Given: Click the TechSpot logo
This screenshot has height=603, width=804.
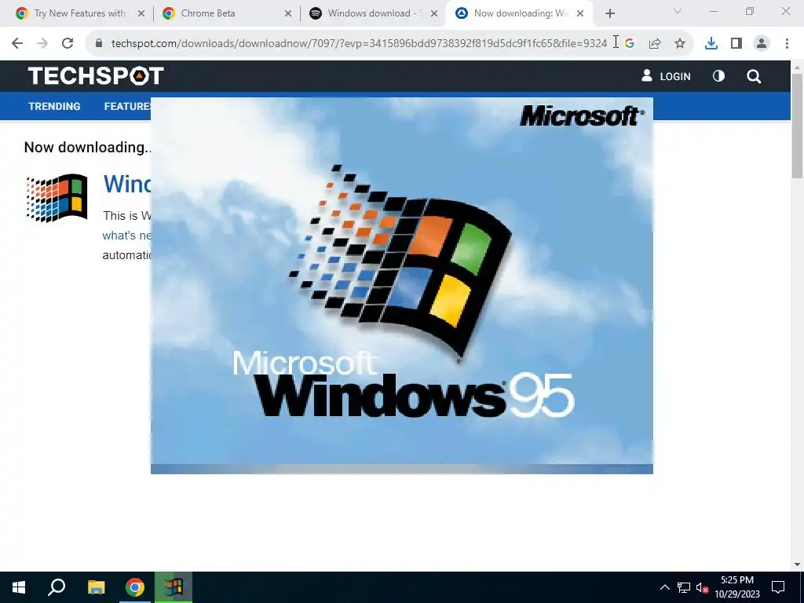Looking at the screenshot, I should pyautogui.click(x=96, y=76).
